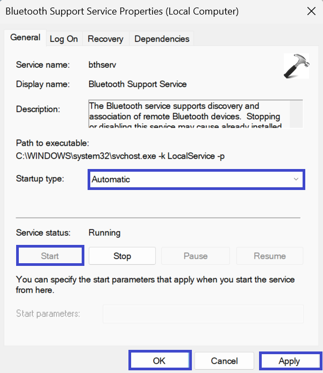Open the Startup type dropdown
The height and width of the screenshot is (373, 323).
[x=196, y=179]
